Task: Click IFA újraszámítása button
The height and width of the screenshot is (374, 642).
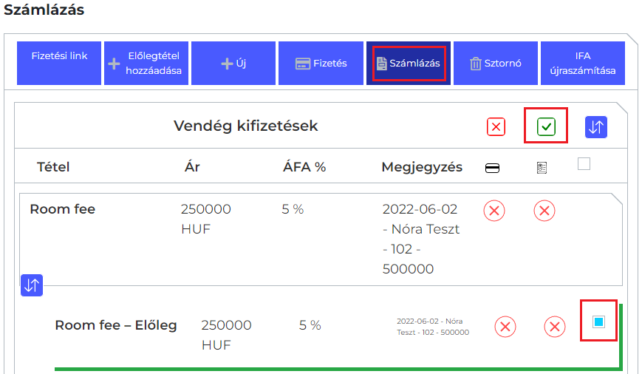Action: pos(582,63)
